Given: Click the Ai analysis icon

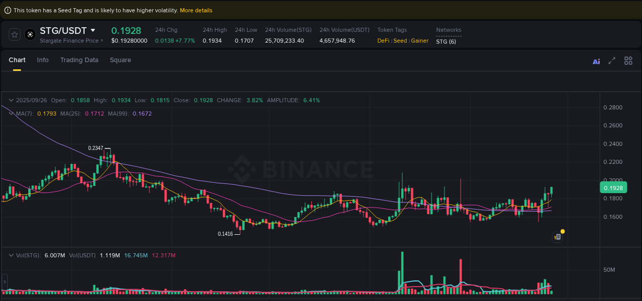Looking at the screenshot, I should click(596, 61).
